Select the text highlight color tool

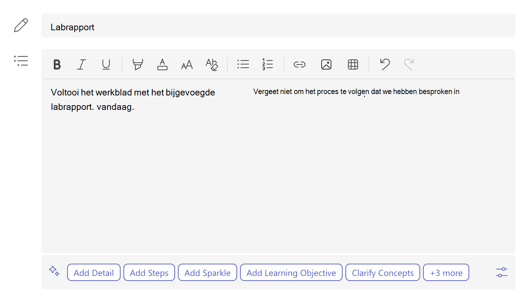138,64
